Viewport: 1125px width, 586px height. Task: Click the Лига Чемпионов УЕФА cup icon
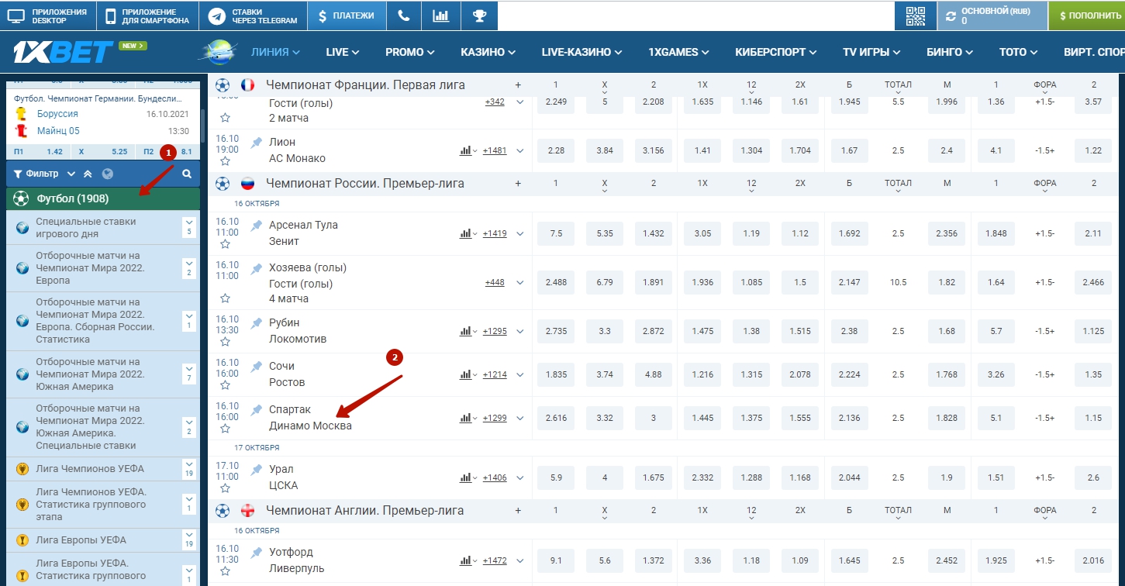22,469
